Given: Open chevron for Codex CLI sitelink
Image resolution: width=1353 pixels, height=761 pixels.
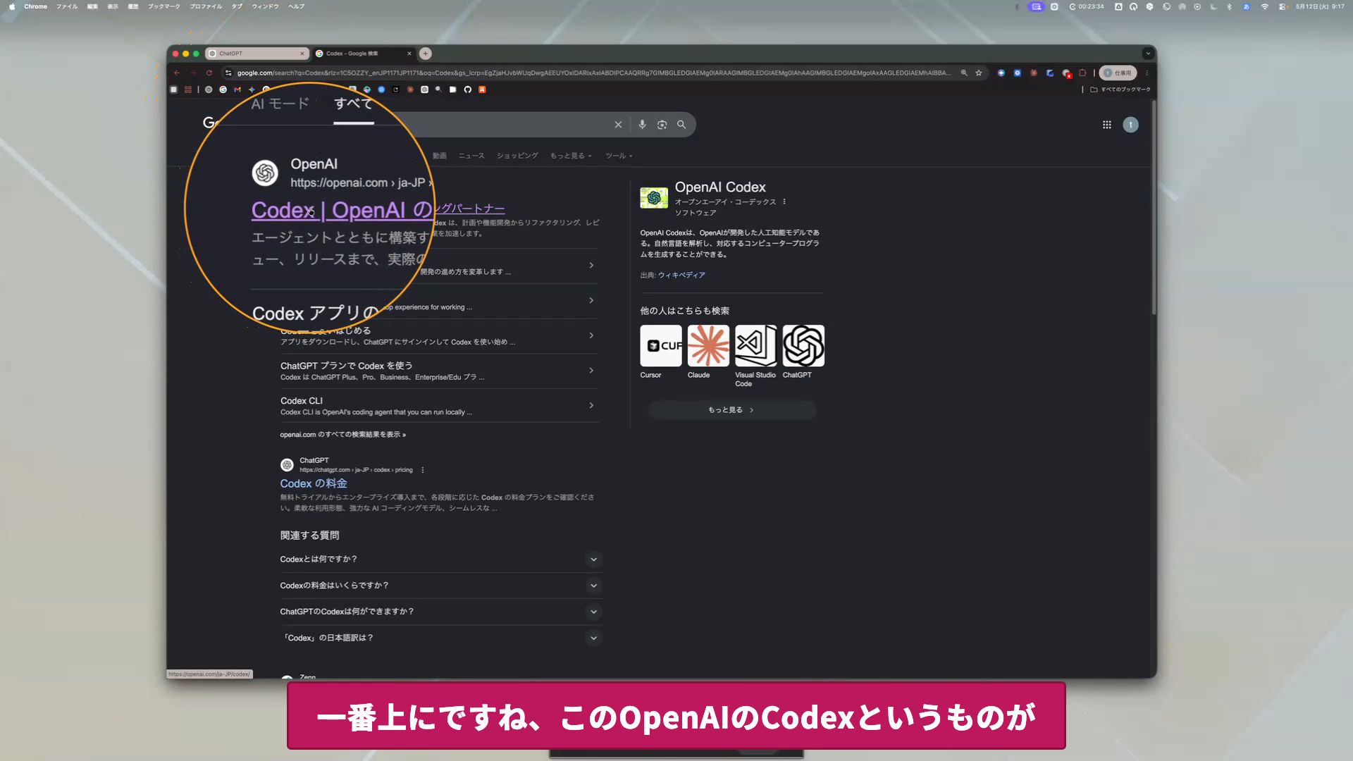Looking at the screenshot, I should (x=591, y=406).
